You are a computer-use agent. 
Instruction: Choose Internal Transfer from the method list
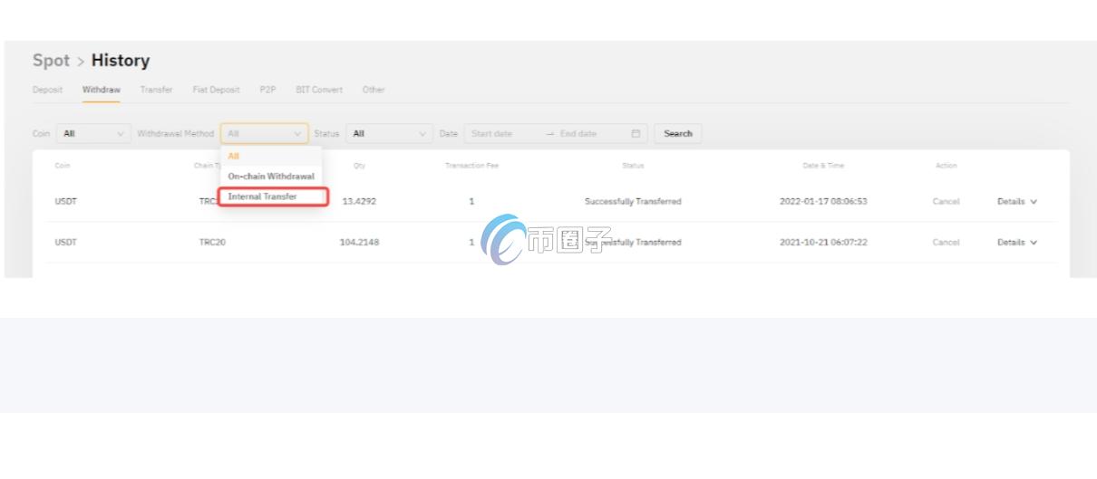pyautogui.click(x=262, y=196)
